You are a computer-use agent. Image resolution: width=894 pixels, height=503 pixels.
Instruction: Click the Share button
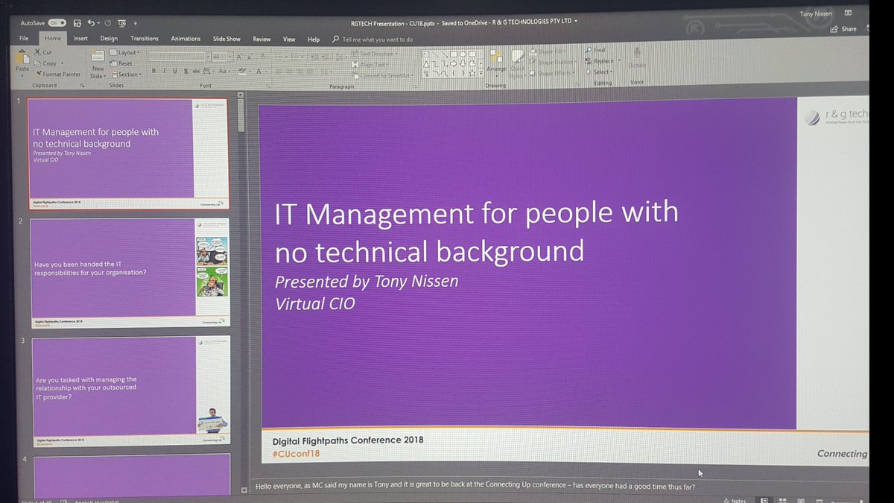844,28
